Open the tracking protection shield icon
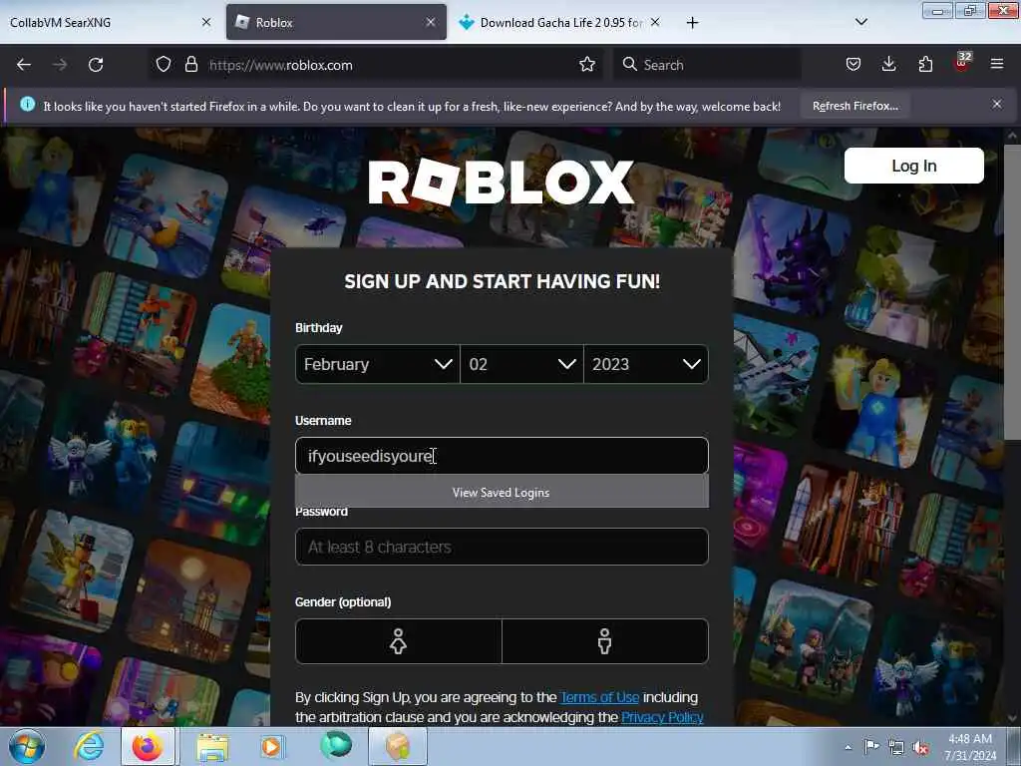This screenshot has width=1021, height=766. pyautogui.click(x=164, y=65)
